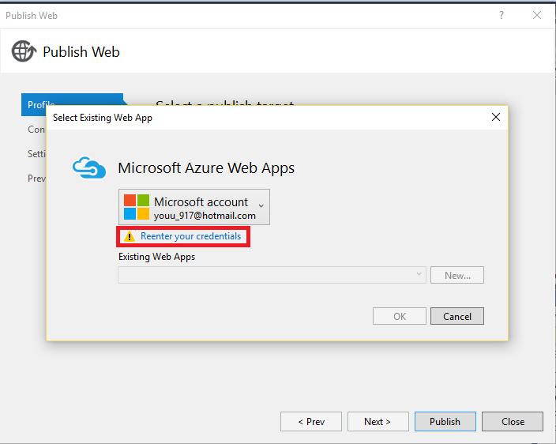Close the Publish Web window with X

pos(537,15)
